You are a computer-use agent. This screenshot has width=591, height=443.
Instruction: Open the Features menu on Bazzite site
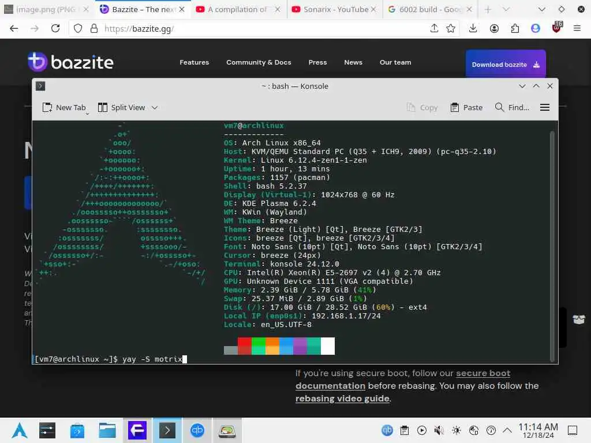coord(194,62)
